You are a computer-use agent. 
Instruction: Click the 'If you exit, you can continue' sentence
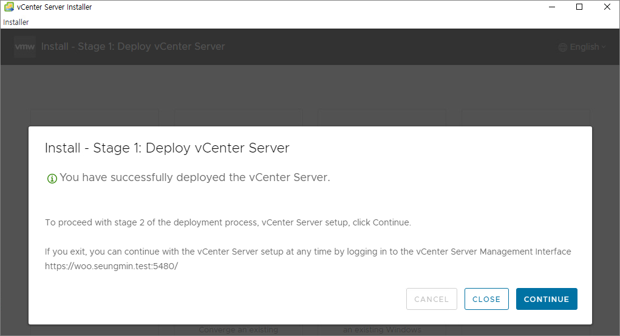point(308,252)
